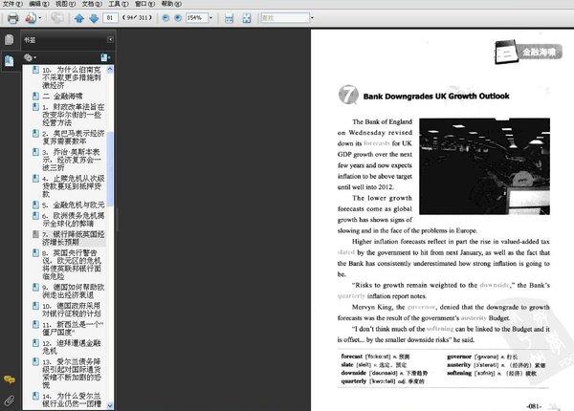574x411 pixels.
Task: Select bookmark 8. 英国央行警告说
Action: pyautogui.click(x=72, y=265)
